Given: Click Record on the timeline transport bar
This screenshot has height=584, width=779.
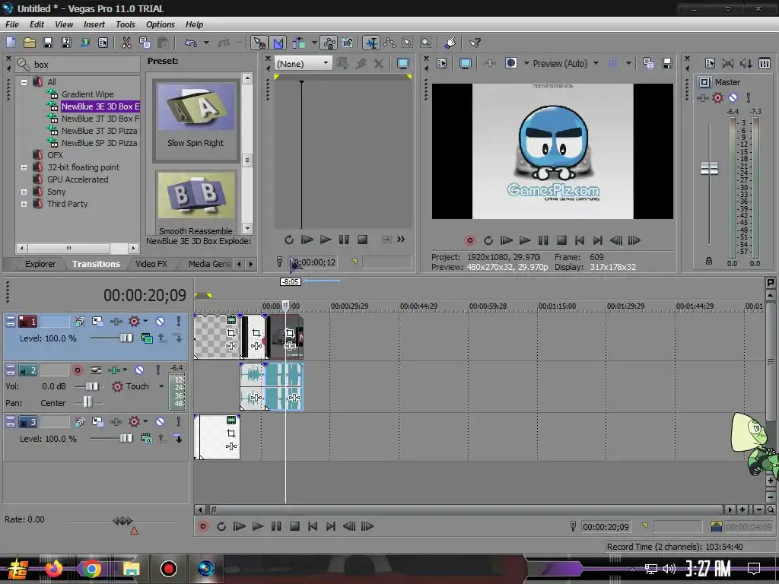Looking at the screenshot, I should click(x=202, y=526).
